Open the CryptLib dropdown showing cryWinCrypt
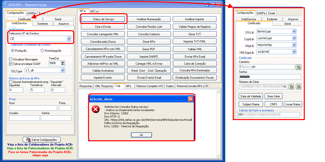Screen dimensions: 325x162 [x=294, y=38]
